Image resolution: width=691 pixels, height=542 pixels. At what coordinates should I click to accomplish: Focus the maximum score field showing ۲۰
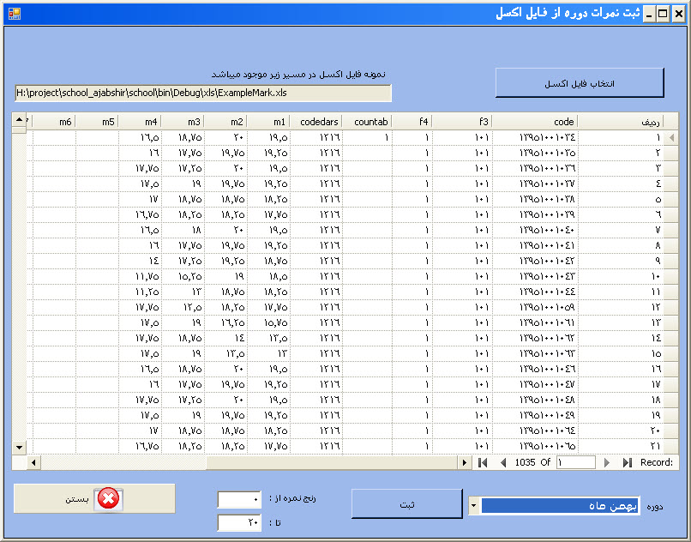click(239, 522)
